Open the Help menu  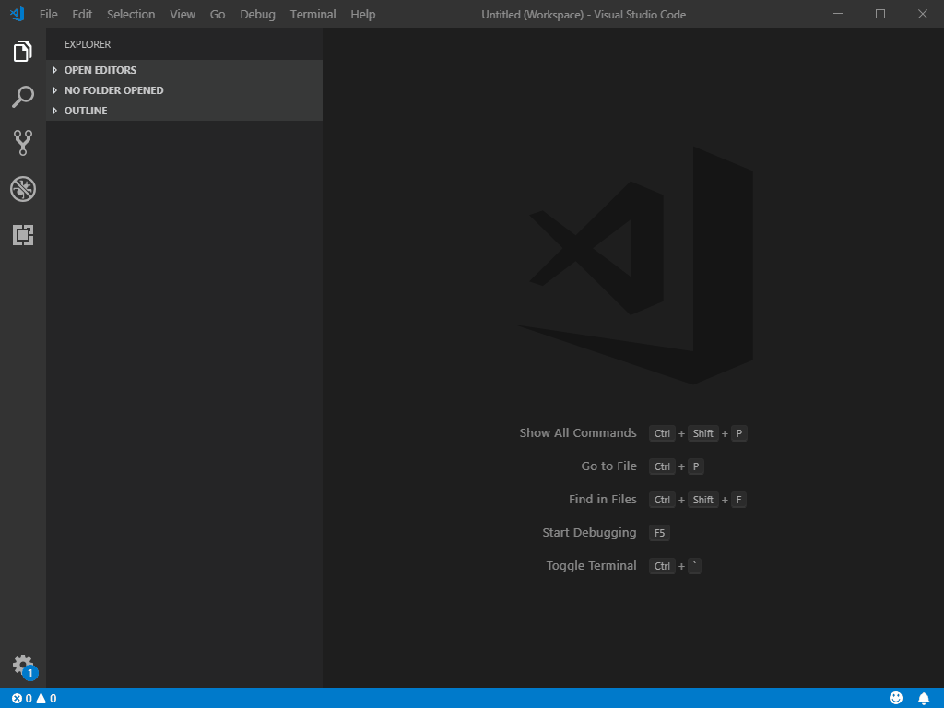tap(363, 14)
